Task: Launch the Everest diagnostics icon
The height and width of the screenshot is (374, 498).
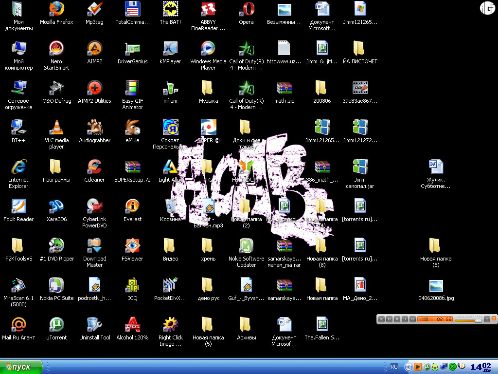Action: pos(132,210)
